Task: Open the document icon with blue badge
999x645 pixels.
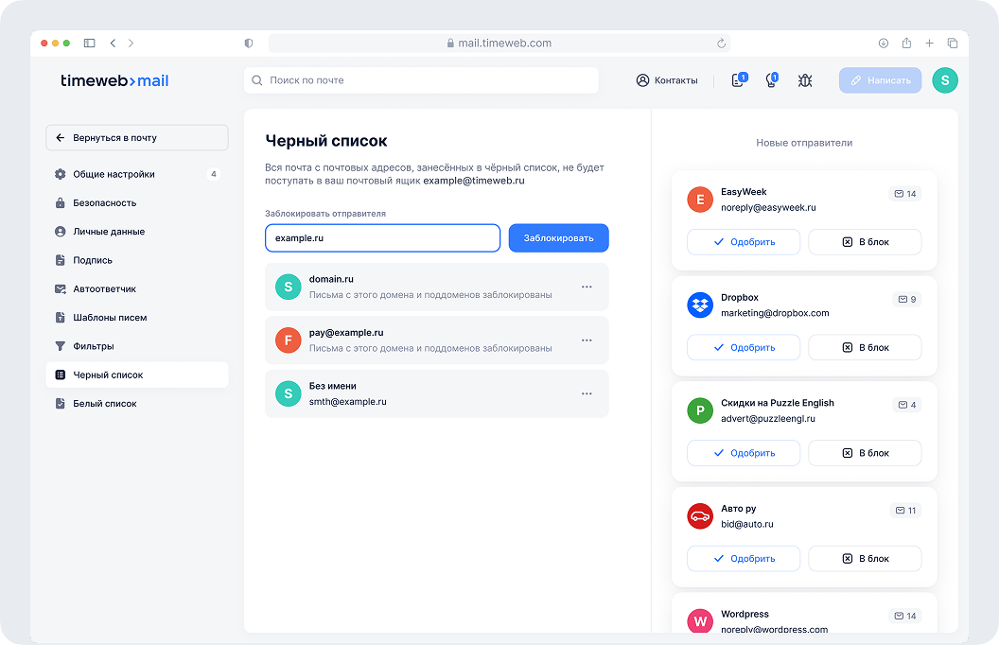Action: tap(738, 80)
